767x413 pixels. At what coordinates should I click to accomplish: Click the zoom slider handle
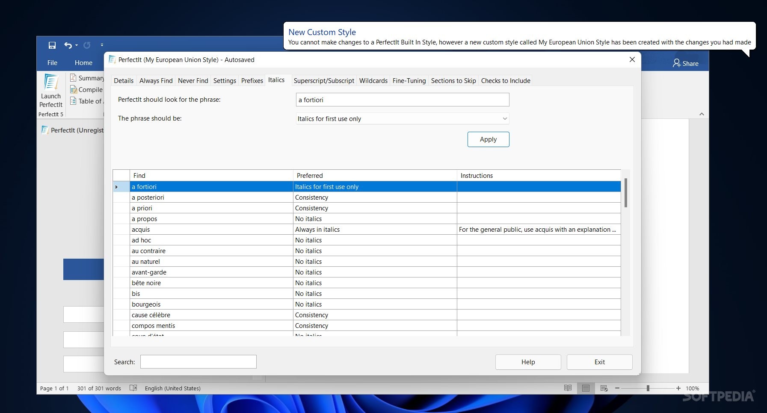648,388
